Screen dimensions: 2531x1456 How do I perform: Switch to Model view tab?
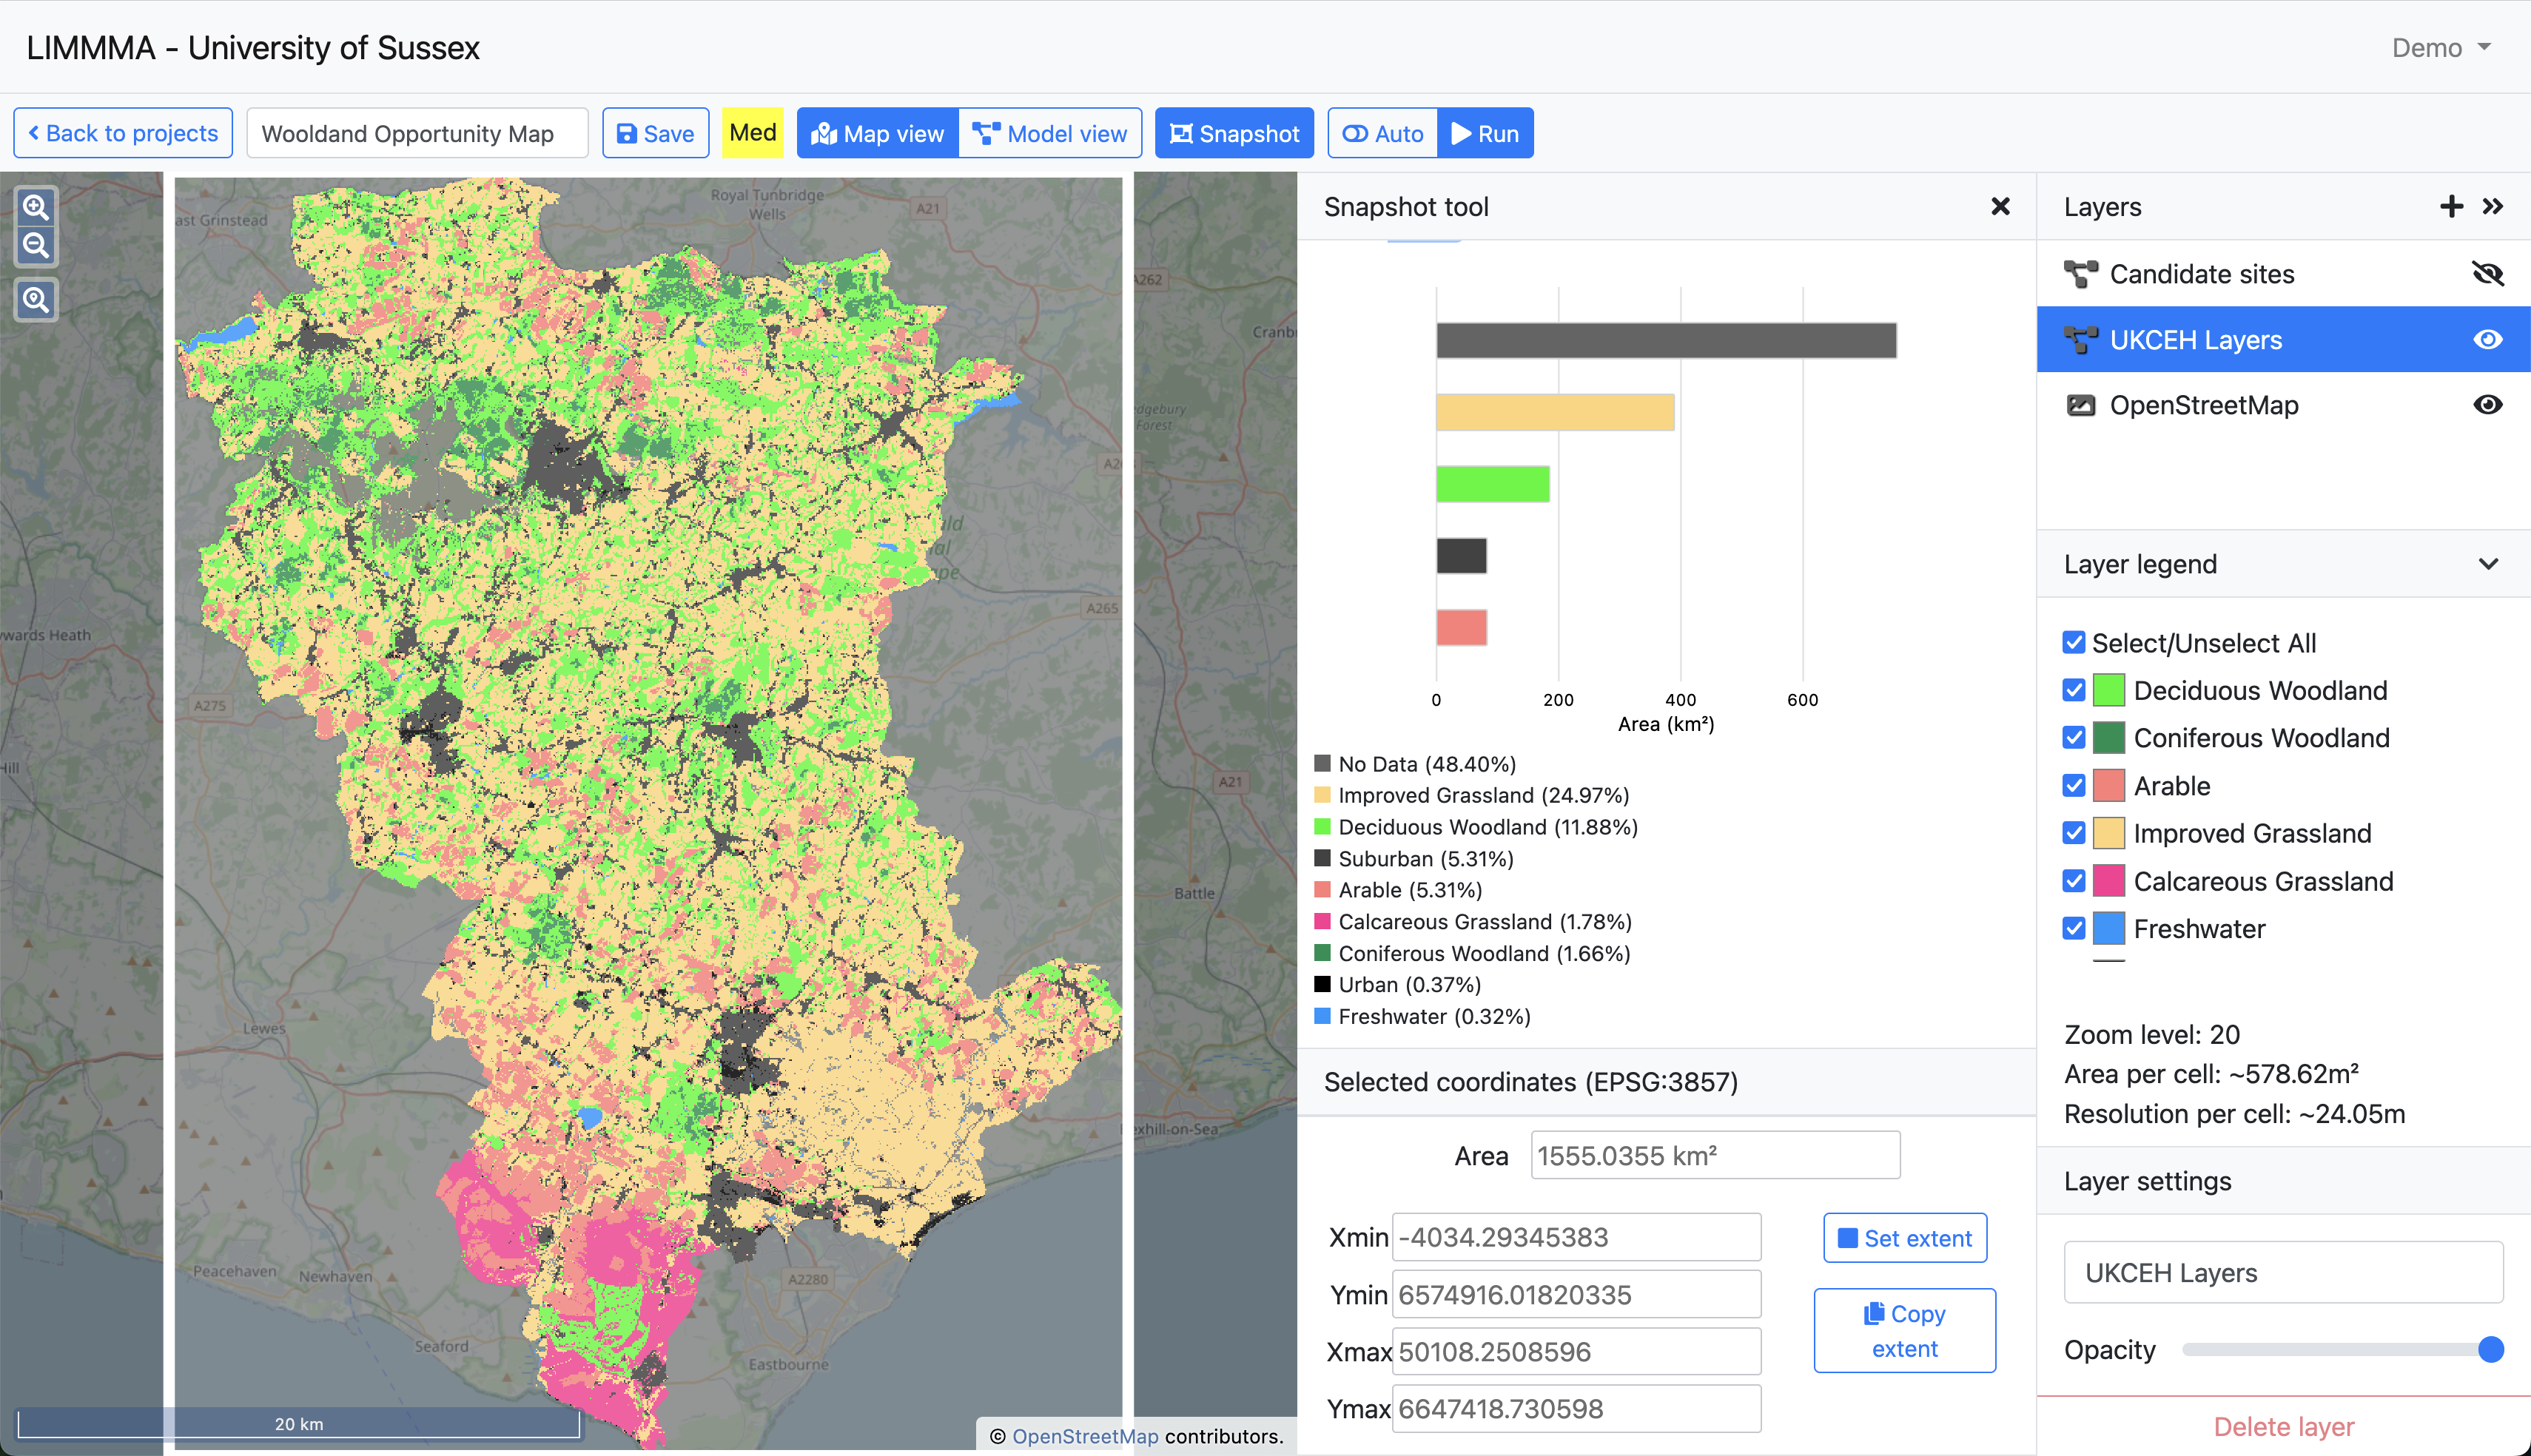click(1050, 133)
